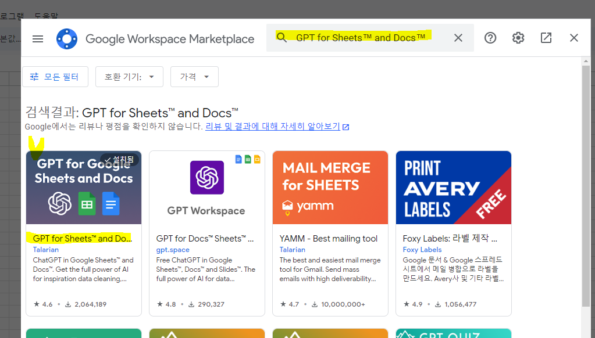Viewport: 595px width, 338px height.
Task: Click the 2,064,189 download count
Action: pyautogui.click(x=85, y=304)
